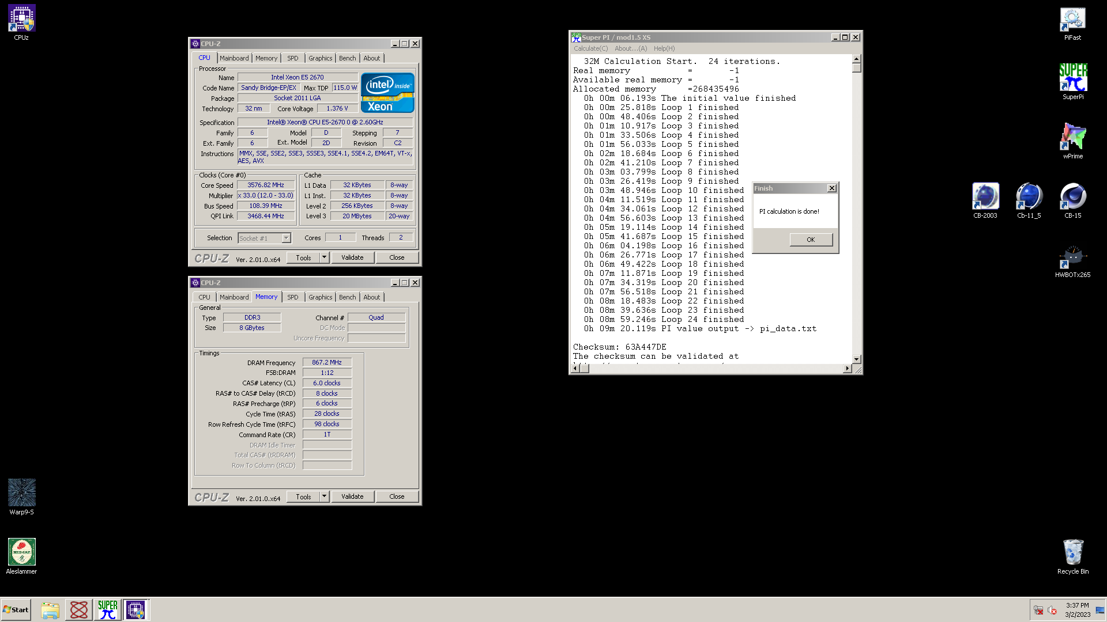Click Super PI vertical scrollbar down arrow
This screenshot has width=1107, height=622.
pyautogui.click(x=856, y=359)
